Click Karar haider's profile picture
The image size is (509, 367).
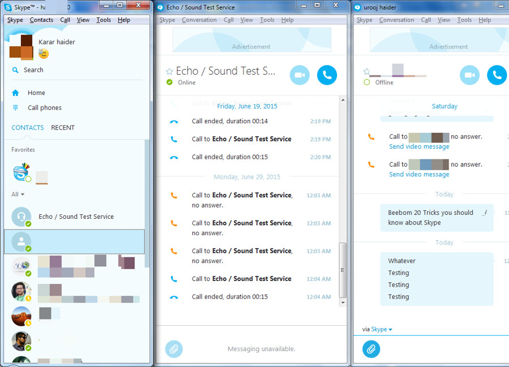[21, 47]
